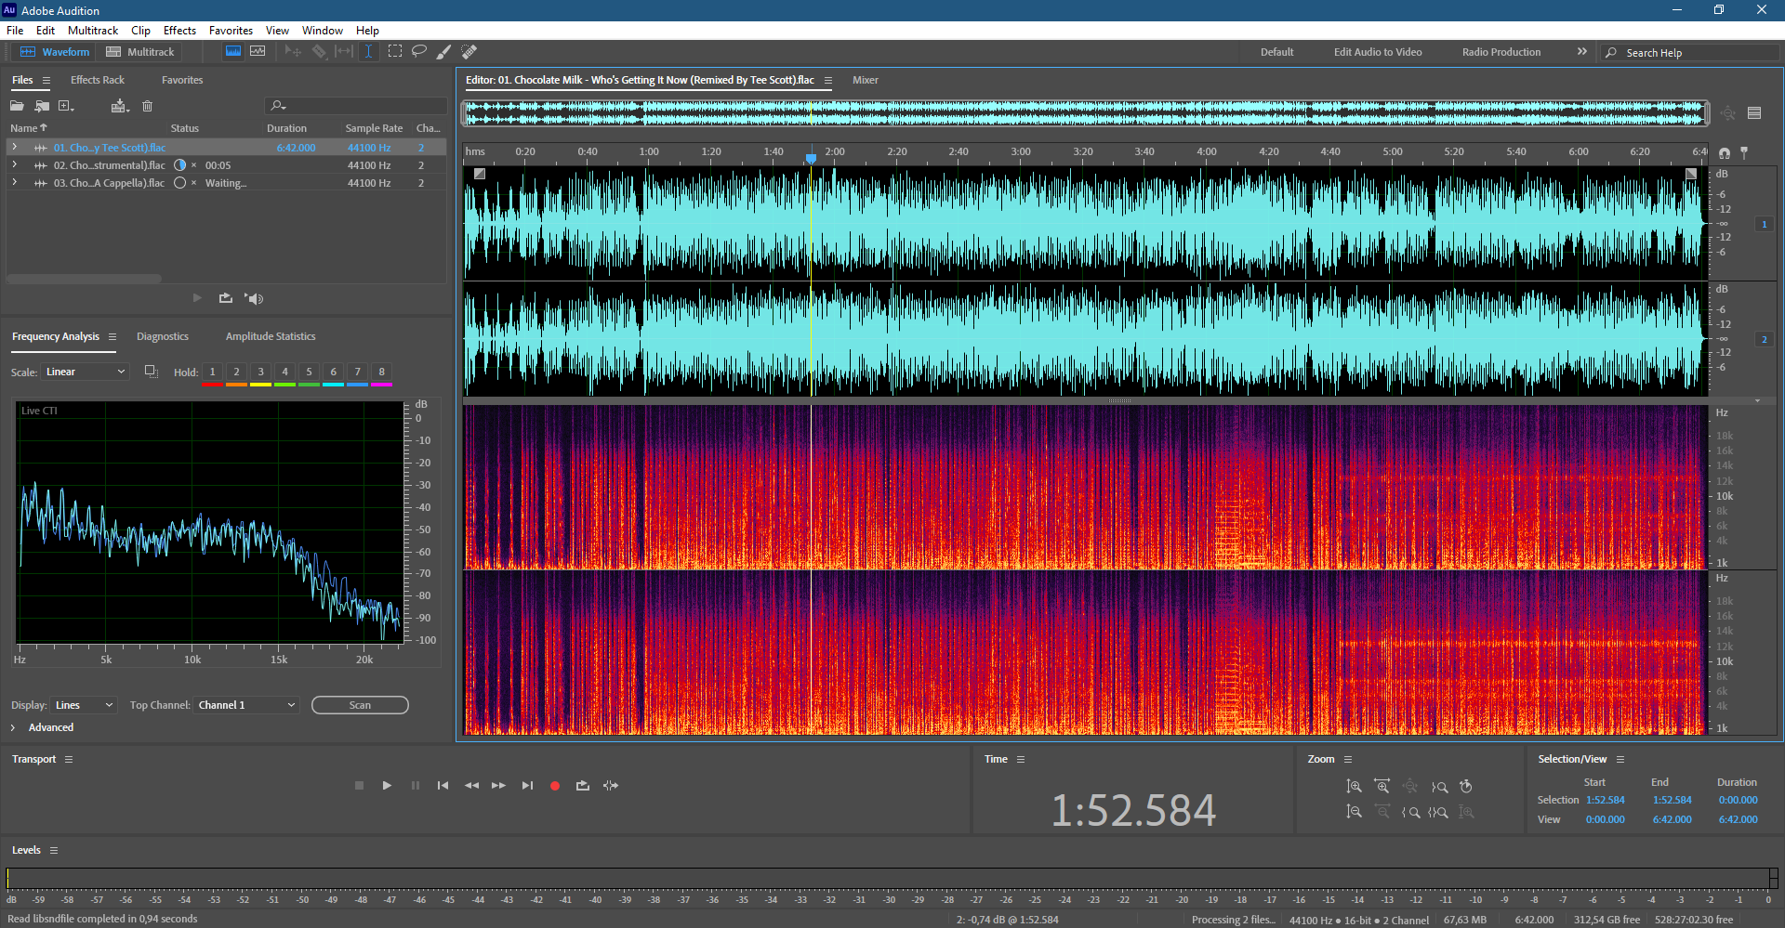
Task: Click Hold button 1
Action: [x=212, y=373]
